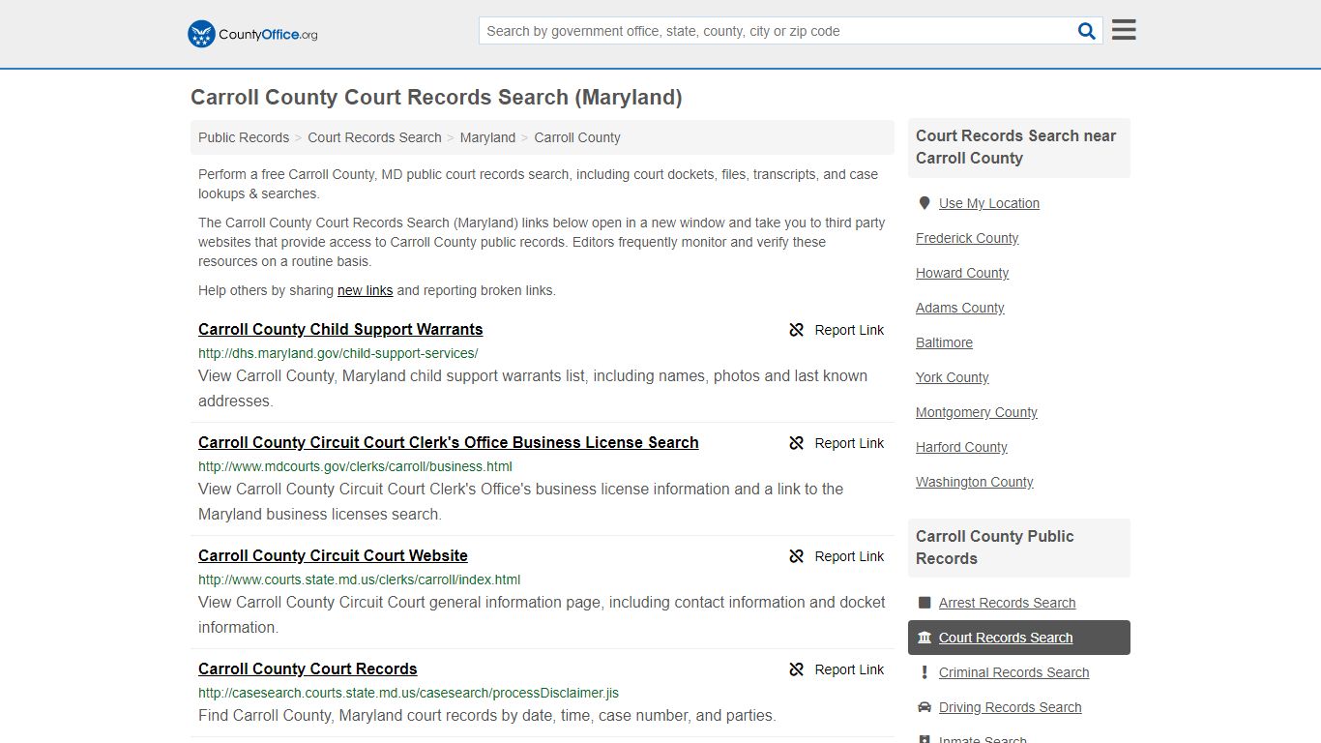
Task: Go to Adams County
Action: click(x=960, y=308)
